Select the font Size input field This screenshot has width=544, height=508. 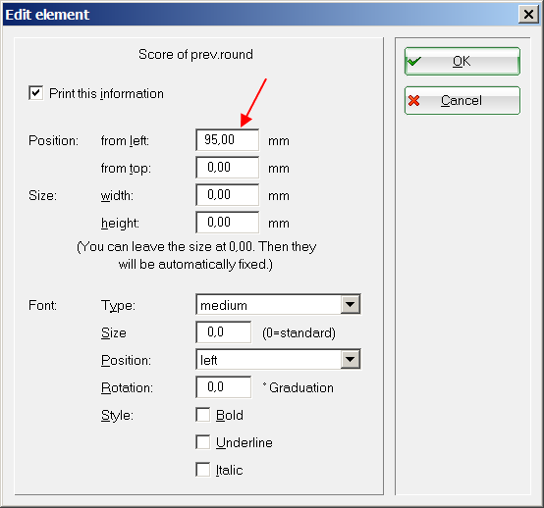(x=224, y=332)
